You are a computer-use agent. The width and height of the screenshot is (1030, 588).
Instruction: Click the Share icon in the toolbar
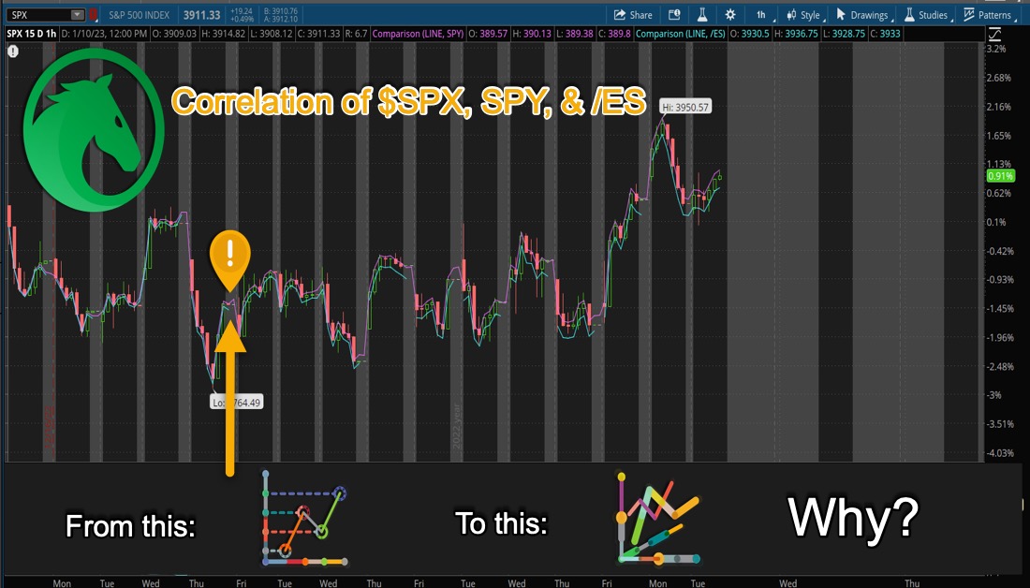[633, 14]
